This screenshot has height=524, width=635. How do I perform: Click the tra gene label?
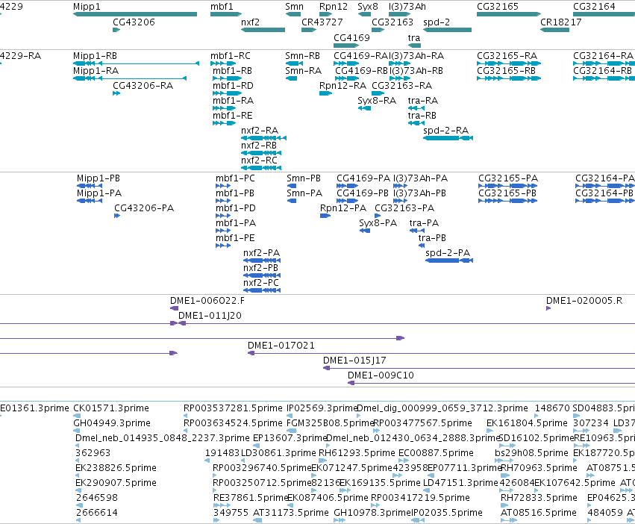[414, 37]
